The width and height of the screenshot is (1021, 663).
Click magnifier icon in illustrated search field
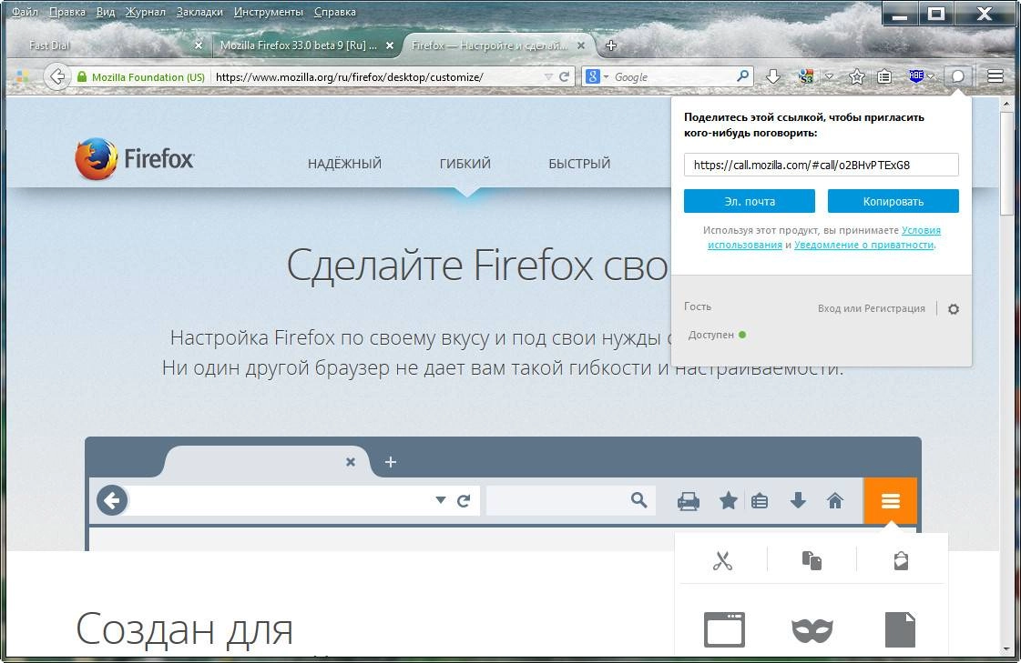point(638,500)
